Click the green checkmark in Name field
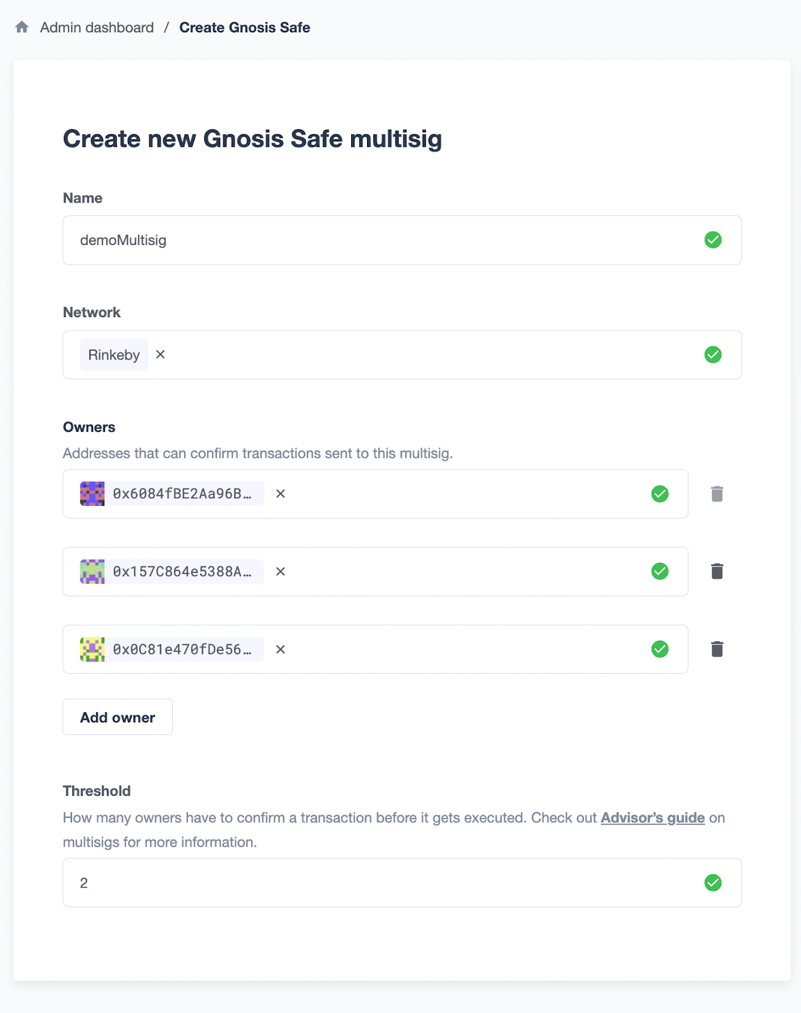 click(x=713, y=240)
